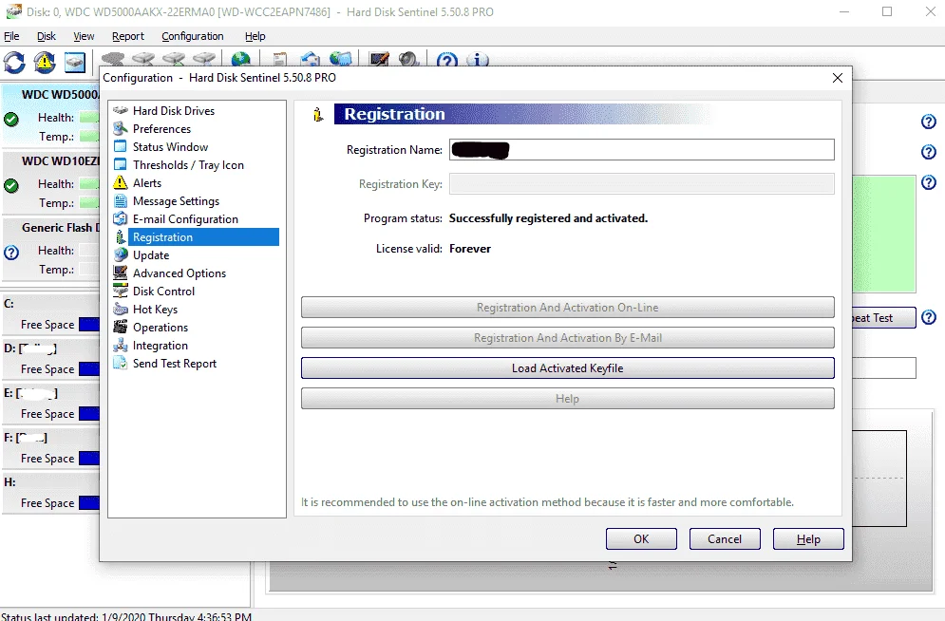Click green check icon for WDC WD5000 disk
Viewport: 945px width, 621px height.
tap(11, 120)
